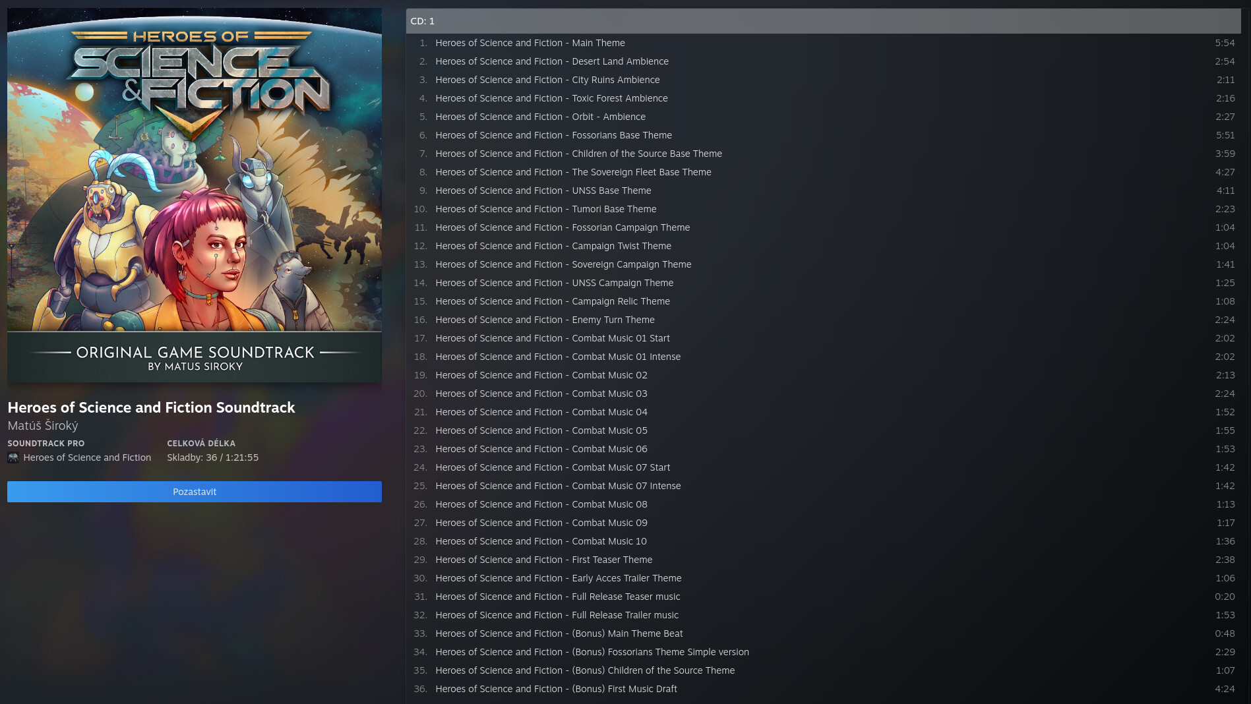Viewport: 1251px width, 704px height.
Task: Select the (Bonus) Main Theme Beat track
Action: [559, 633]
